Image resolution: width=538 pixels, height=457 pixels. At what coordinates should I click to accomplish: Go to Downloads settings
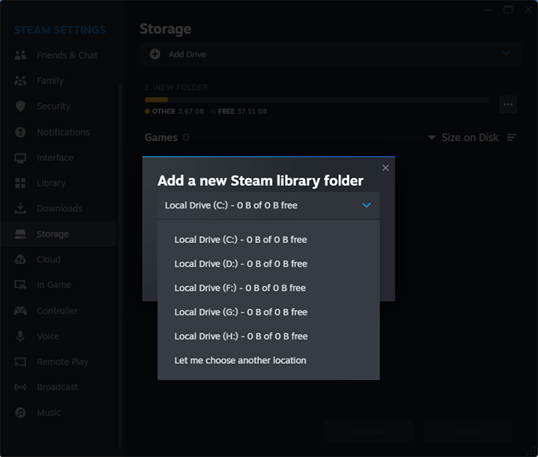pyautogui.click(x=58, y=208)
